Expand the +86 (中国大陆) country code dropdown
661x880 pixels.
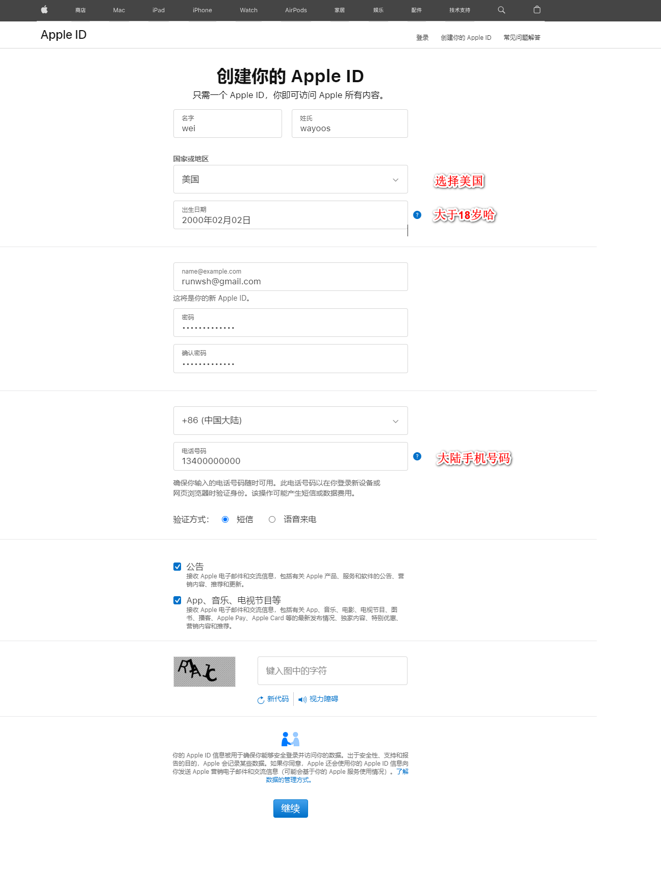(291, 421)
